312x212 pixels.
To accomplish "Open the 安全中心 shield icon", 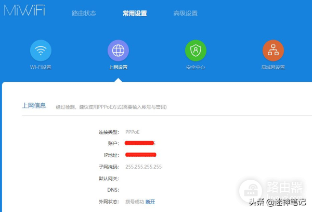I will [x=196, y=51].
